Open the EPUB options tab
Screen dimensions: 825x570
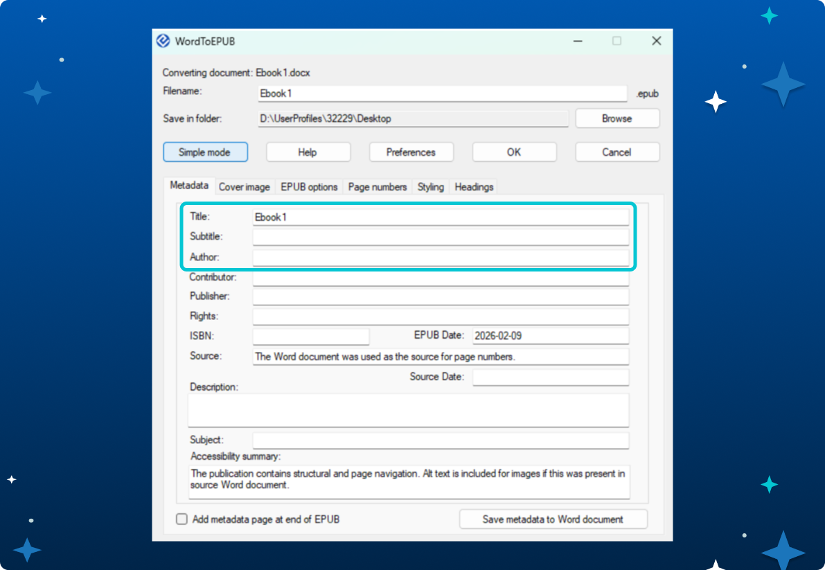pos(309,187)
